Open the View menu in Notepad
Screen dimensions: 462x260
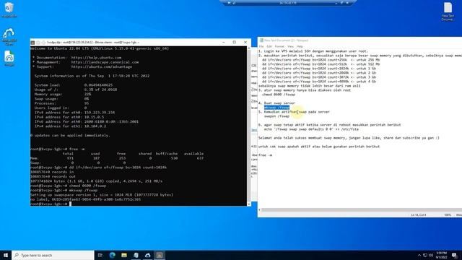click(290, 46)
